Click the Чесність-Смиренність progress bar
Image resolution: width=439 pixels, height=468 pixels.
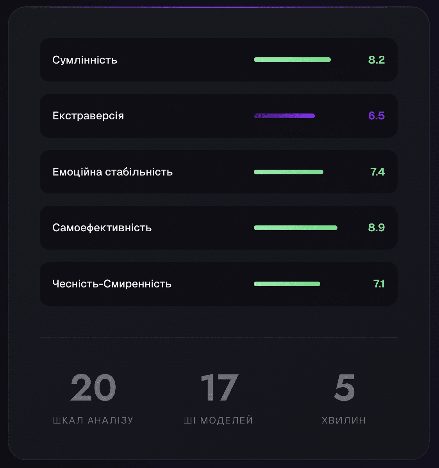tap(287, 284)
